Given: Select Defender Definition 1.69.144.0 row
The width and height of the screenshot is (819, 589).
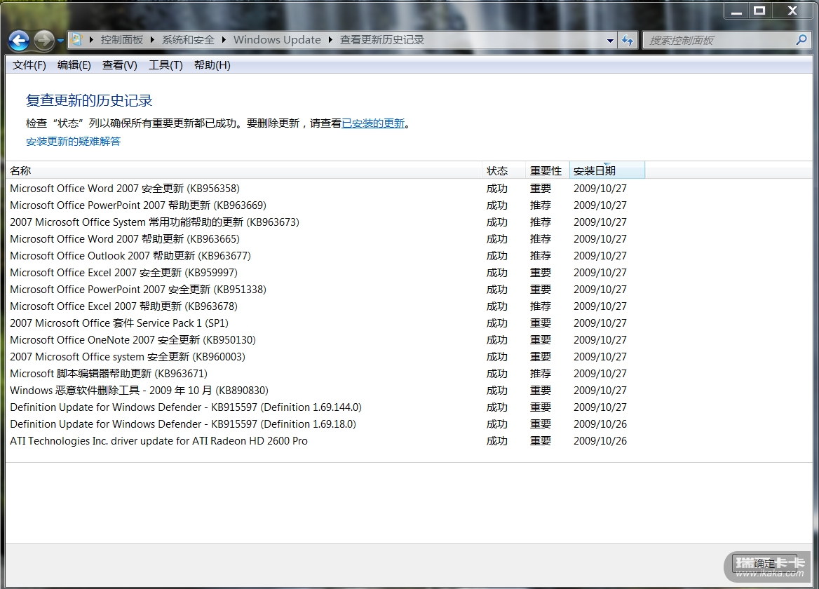Looking at the screenshot, I should [x=326, y=407].
